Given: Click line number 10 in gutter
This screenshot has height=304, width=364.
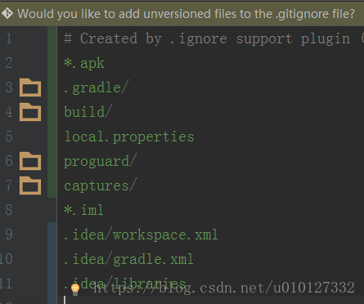Looking at the screenshot, I should [x=6, y=259].
